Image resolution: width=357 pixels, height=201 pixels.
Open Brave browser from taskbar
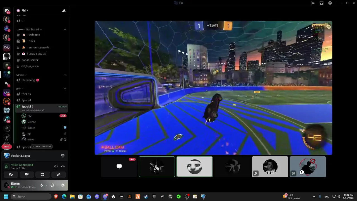[56, 197]
